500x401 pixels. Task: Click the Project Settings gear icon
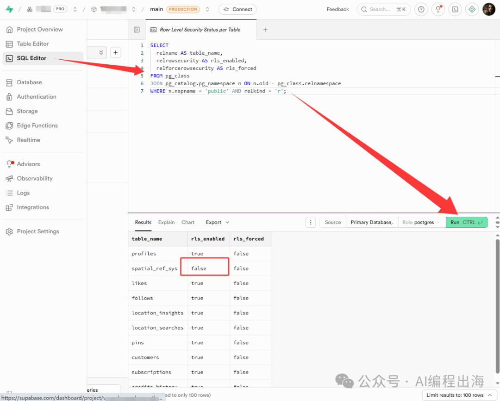[x=9, y=231]
